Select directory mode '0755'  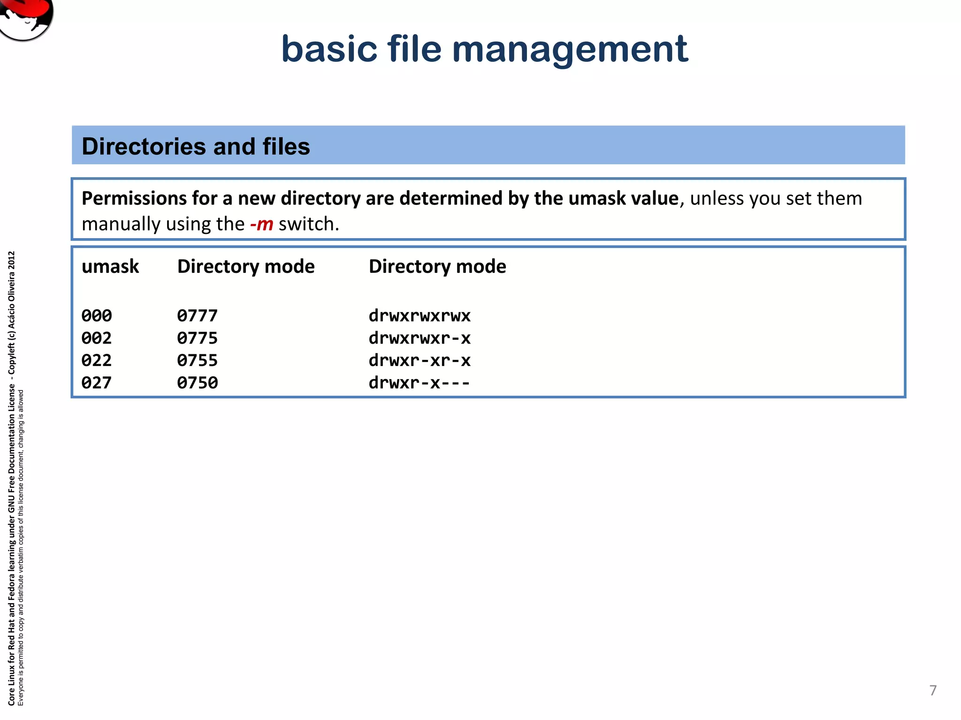(198, 360)
